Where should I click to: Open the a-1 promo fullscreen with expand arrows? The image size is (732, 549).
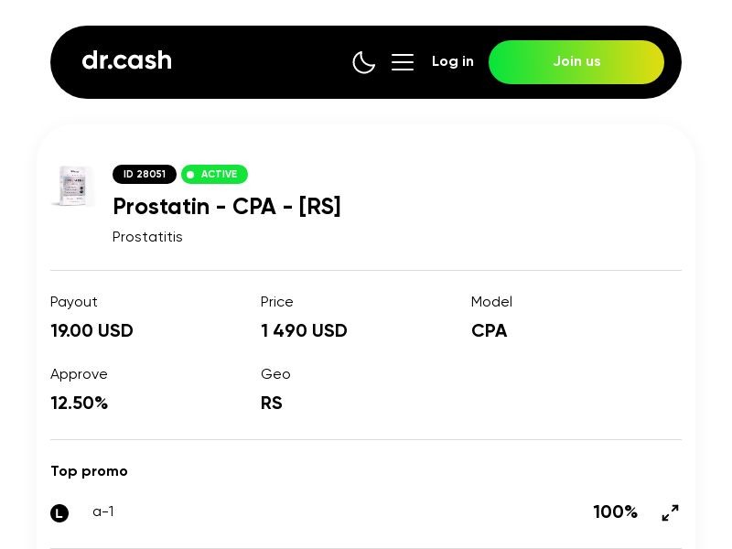coord(671,512)
